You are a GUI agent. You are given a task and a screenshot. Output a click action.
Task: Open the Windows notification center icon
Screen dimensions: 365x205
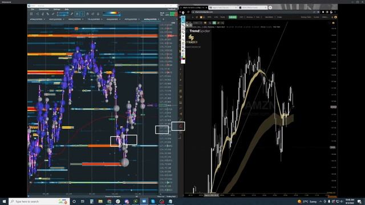click(359, 201)
